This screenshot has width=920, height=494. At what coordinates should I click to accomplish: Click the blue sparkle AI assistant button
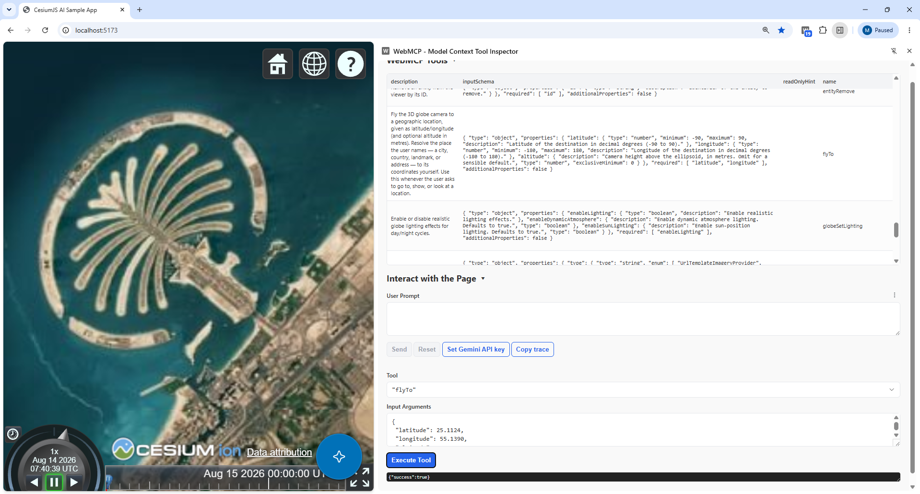[x=339, y=457]
